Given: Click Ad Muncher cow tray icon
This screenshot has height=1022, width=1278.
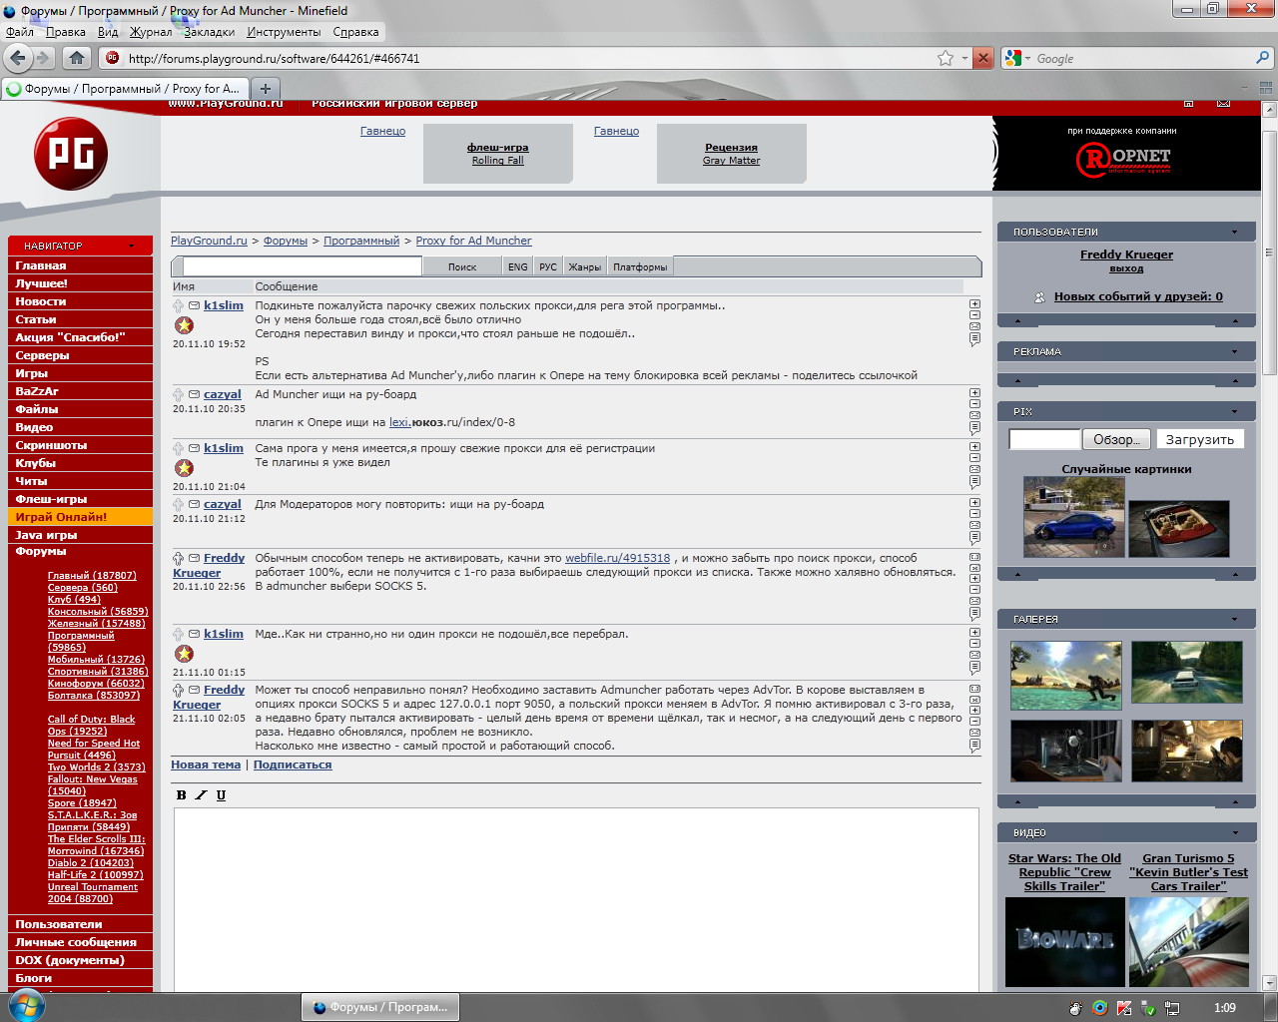Looking at the screenshot, I should 1075,1007.
